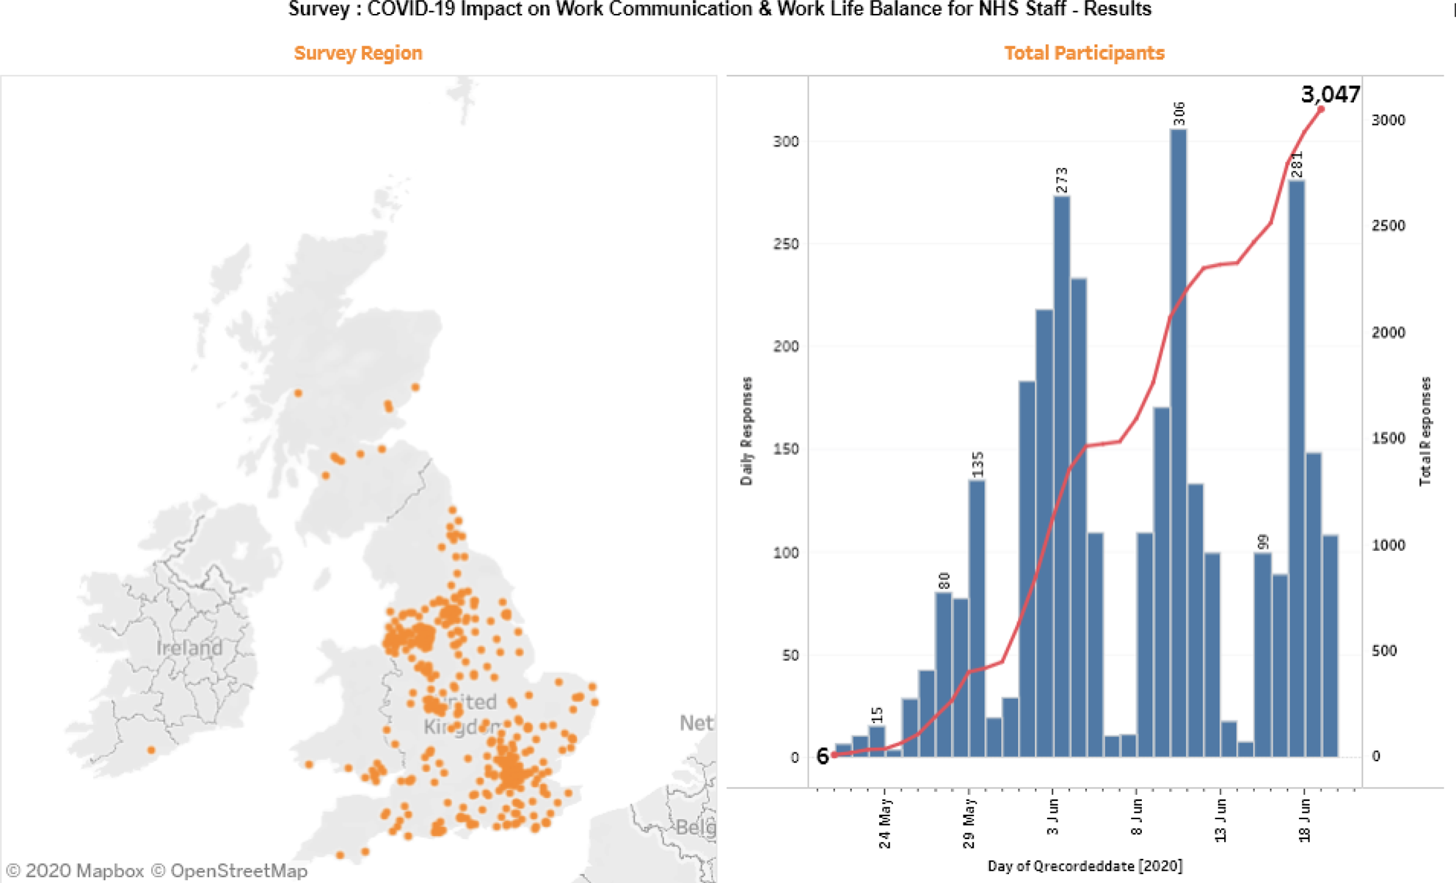The width and height of the screenshot is (1456, 883).
Task: Select the bar labeled 135
Action: (x=977, y=618)
